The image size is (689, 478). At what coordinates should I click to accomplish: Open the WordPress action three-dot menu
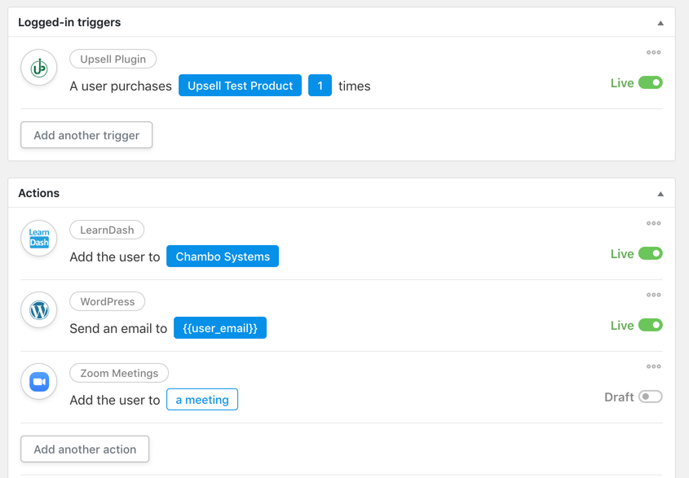653,295
